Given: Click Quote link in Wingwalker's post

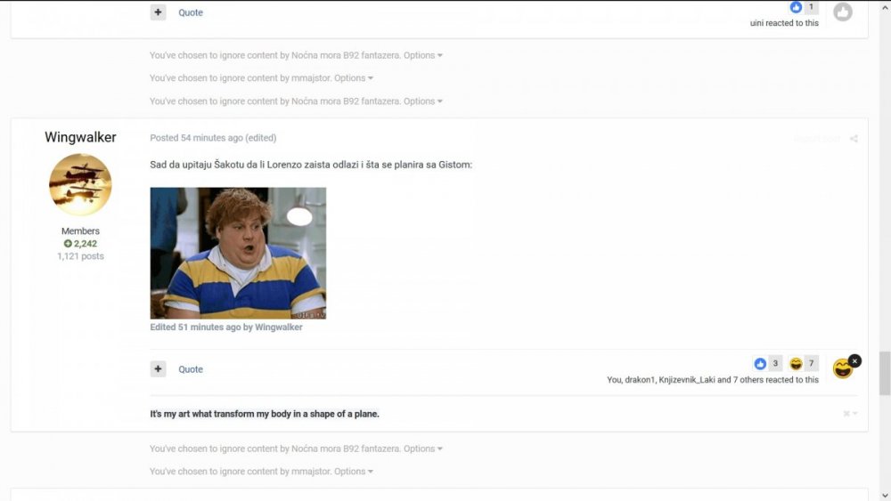Looking at the screenshot, I should (x=191, y=369).
